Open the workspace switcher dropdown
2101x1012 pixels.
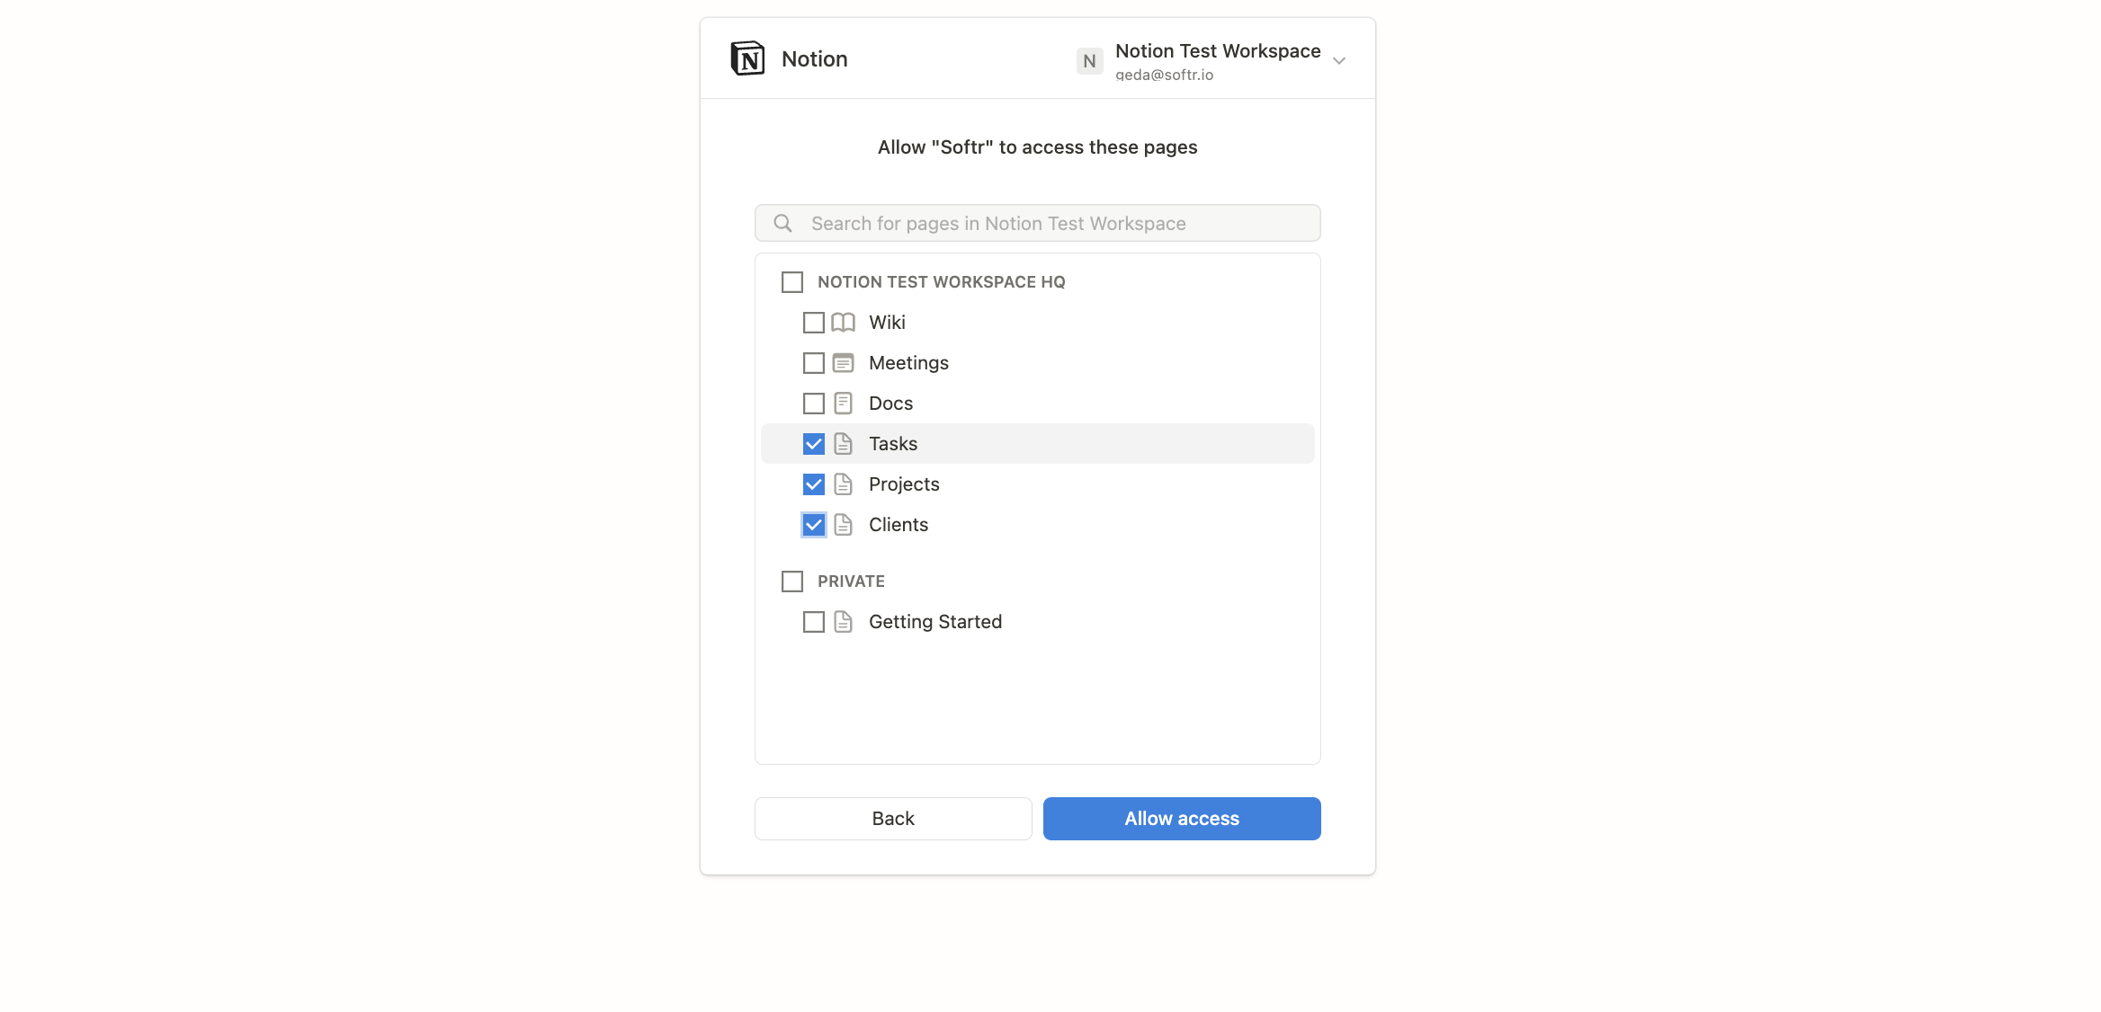point(1339,60)
